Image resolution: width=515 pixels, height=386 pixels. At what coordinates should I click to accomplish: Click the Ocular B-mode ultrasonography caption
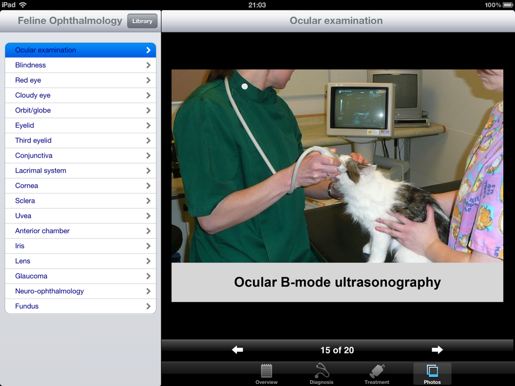tap(337, 282)
